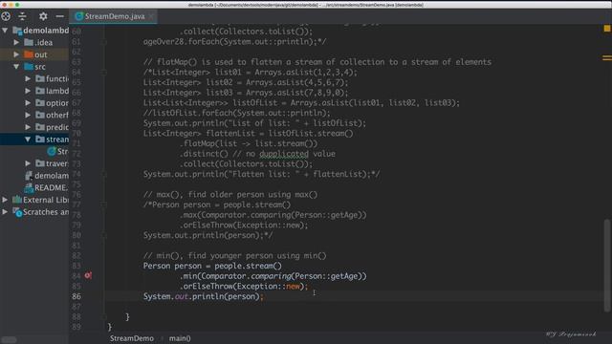Hide the project tool window
The height and width of the screenshot is (344, 612).
[x=59, y=16]
